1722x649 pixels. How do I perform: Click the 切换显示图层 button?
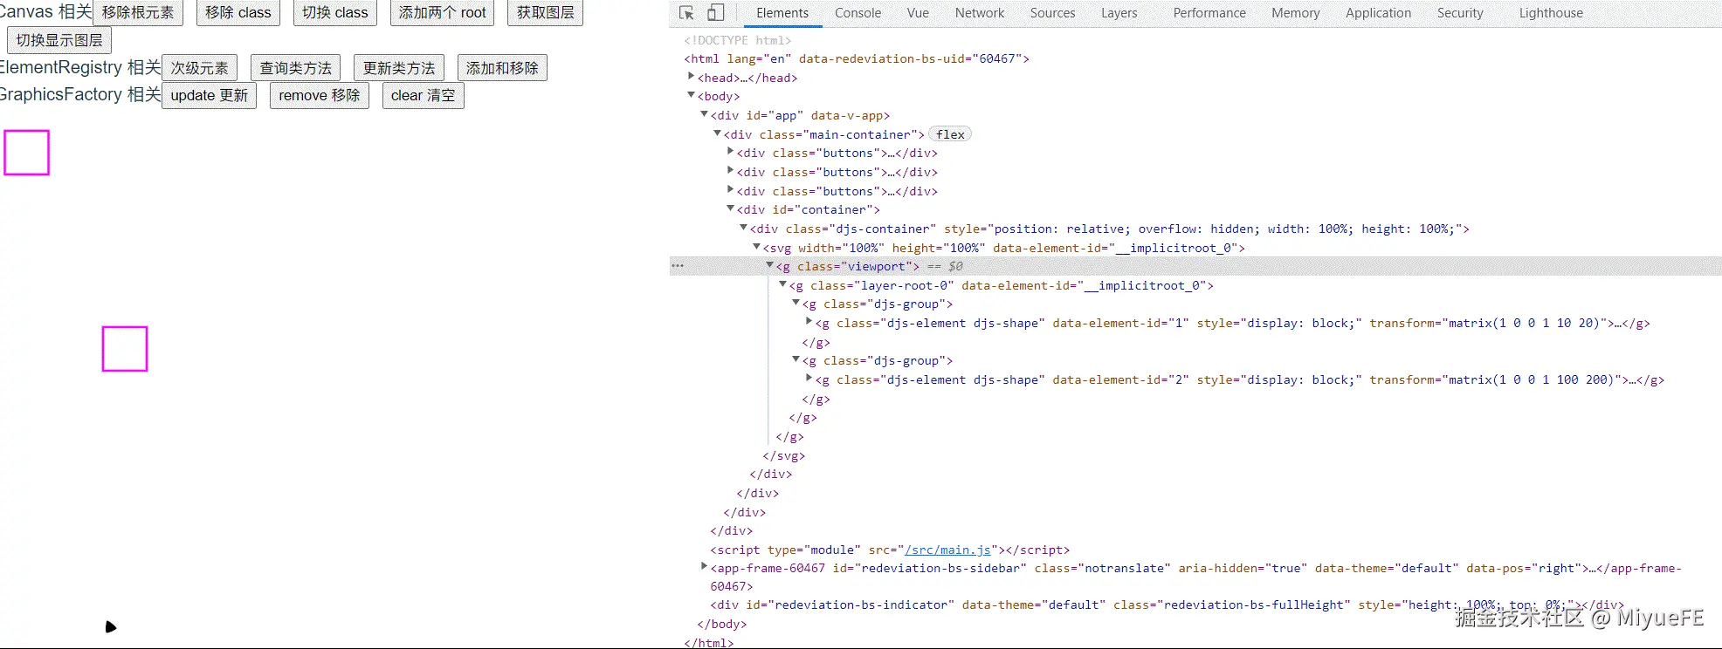pos(59,40)
